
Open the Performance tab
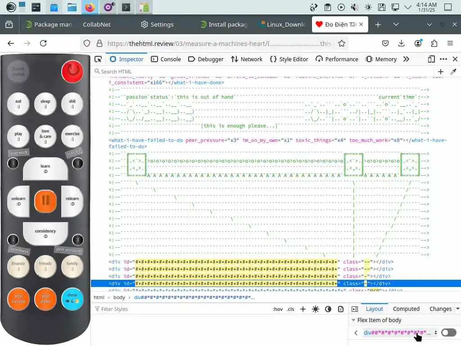tap(337, 59)
